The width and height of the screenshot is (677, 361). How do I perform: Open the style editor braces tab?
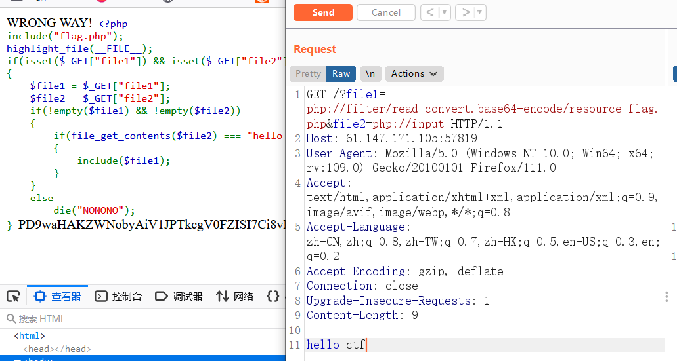coord(273,296)
